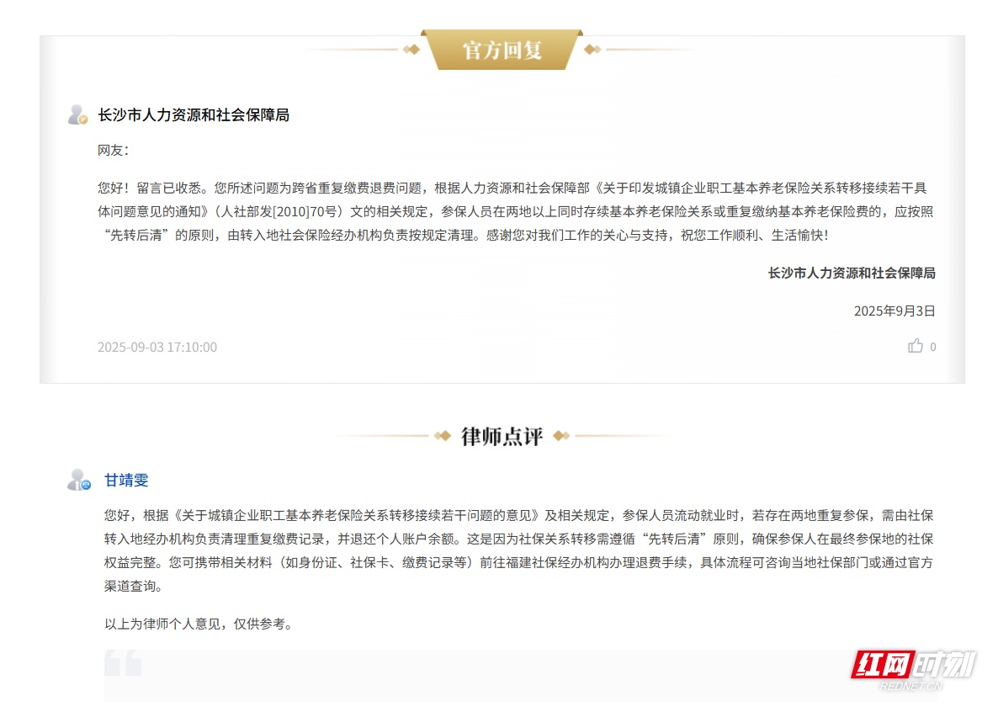Open the bold 长沙市人力资源和社会保障局 header name
The image size is (998, 712).
pos(194,115)
